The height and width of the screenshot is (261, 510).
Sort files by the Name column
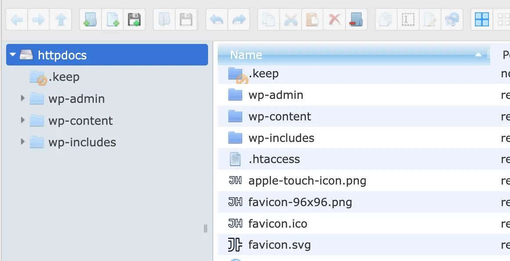246,54
